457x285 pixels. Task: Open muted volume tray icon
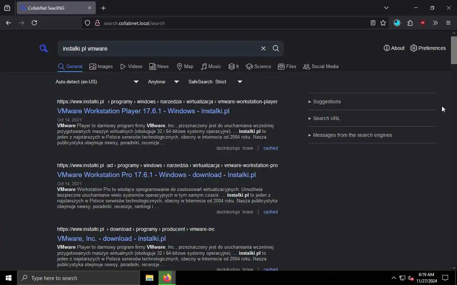coord(411,278)
